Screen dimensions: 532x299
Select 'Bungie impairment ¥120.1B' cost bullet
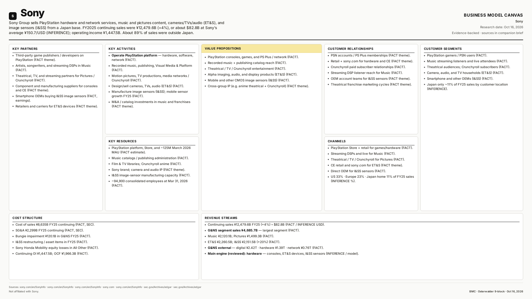coord(53,236)
